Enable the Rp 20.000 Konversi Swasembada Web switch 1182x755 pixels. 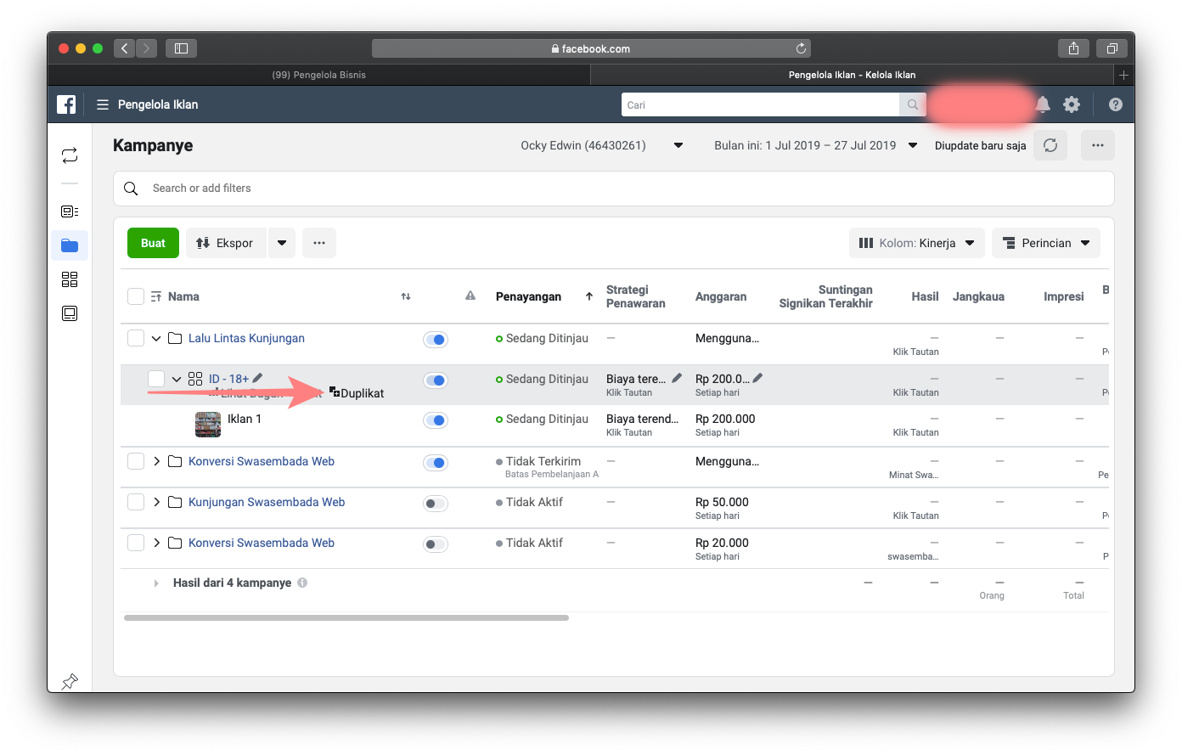click(436, 544)
